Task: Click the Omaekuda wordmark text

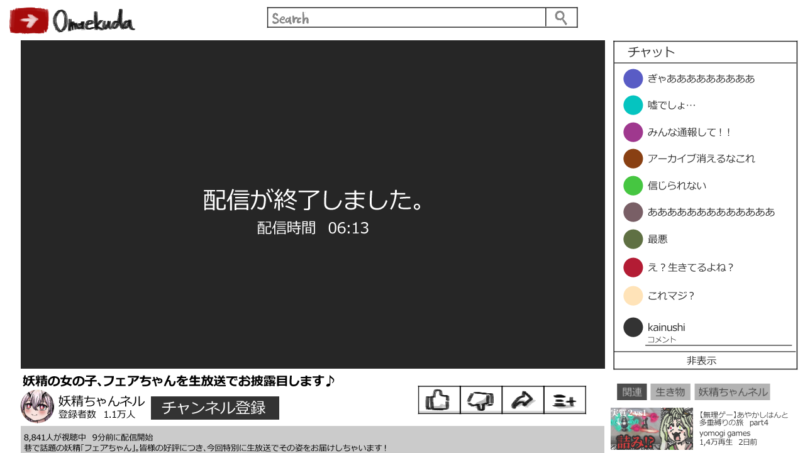Action: [94, 21]
